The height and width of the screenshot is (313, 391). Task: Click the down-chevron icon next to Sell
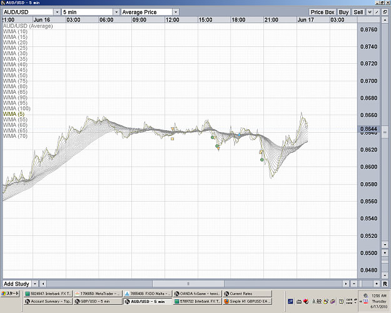pos(370,12)
